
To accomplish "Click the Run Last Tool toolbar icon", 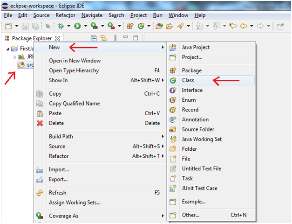I will [x=111, y=26].
